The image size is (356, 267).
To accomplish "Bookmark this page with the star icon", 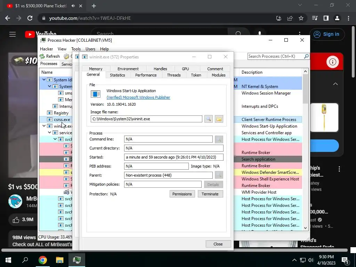I will [x=301, y=18].
